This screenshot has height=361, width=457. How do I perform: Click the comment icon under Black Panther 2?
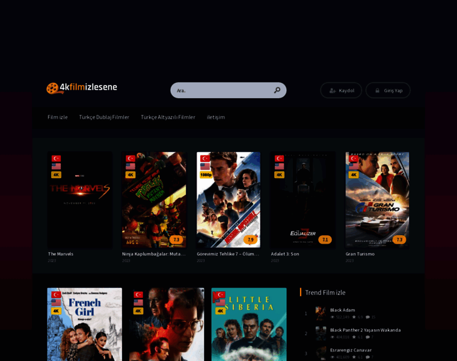click(x=368, y=337)
